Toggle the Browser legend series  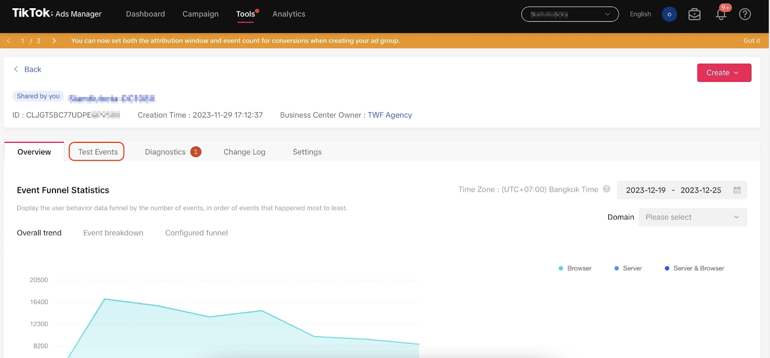575,268
